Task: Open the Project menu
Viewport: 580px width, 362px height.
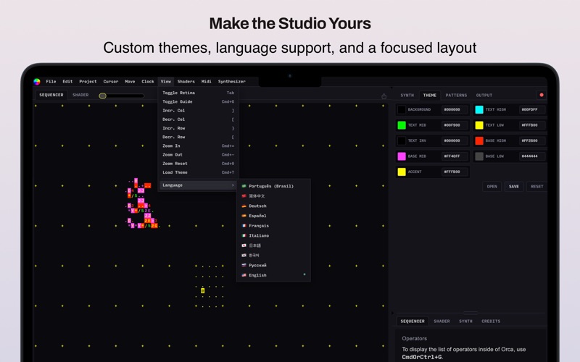Action: (88, 82)
